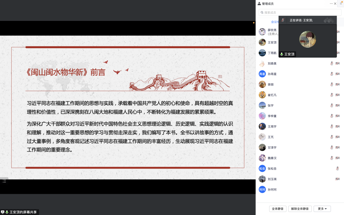Screen dimensions: 344x215
Task: Click the blue 周星 avatar of 孙周星
Action: tap(262, 74)
